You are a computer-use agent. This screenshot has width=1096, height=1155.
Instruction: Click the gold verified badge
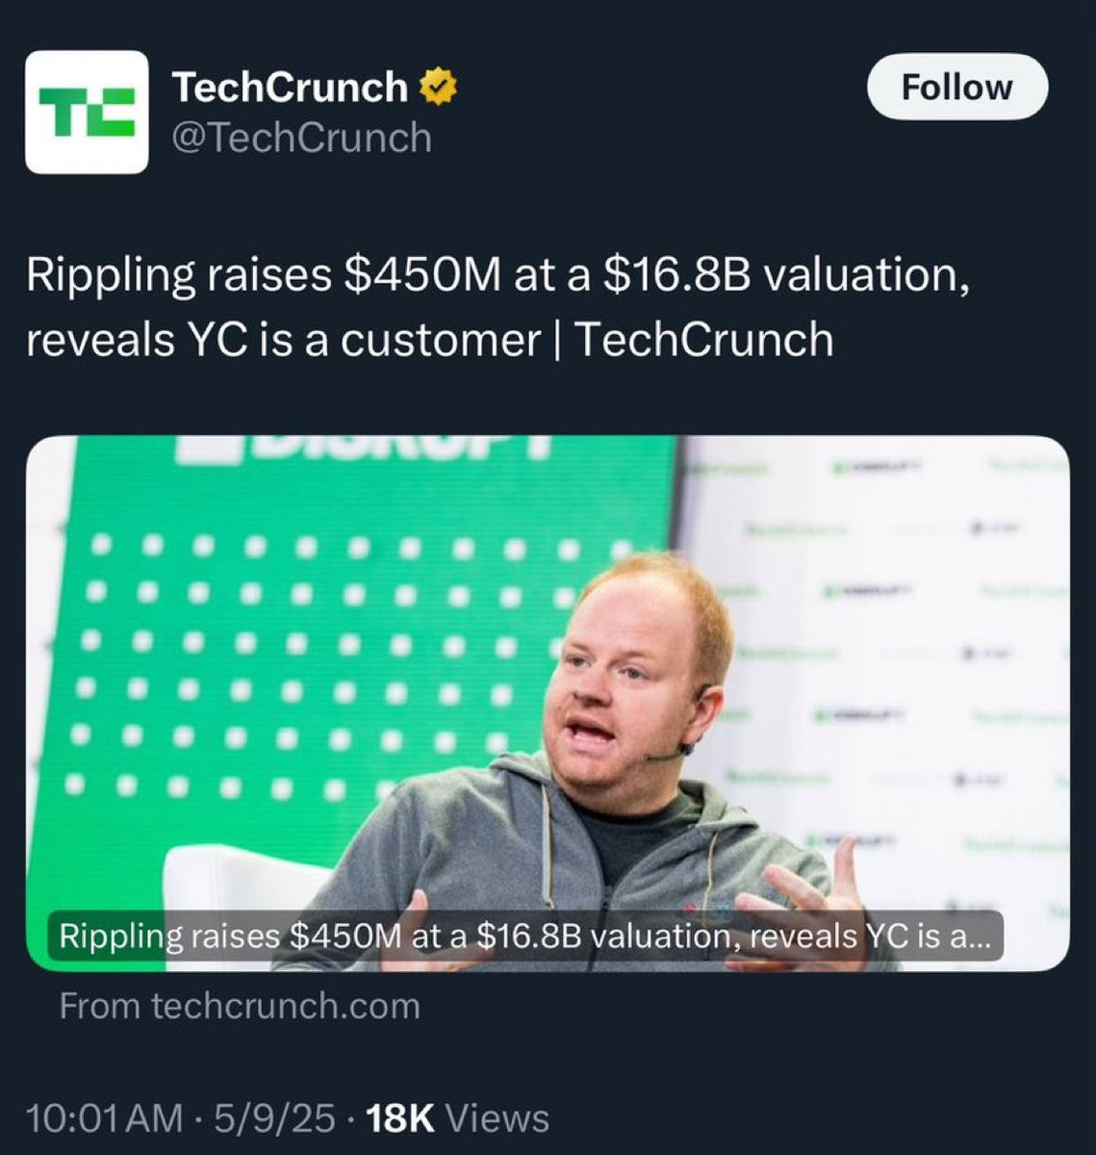(438, 88)
